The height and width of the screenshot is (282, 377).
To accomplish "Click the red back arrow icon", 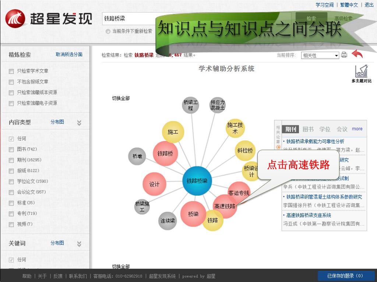I will click(357, 54).
